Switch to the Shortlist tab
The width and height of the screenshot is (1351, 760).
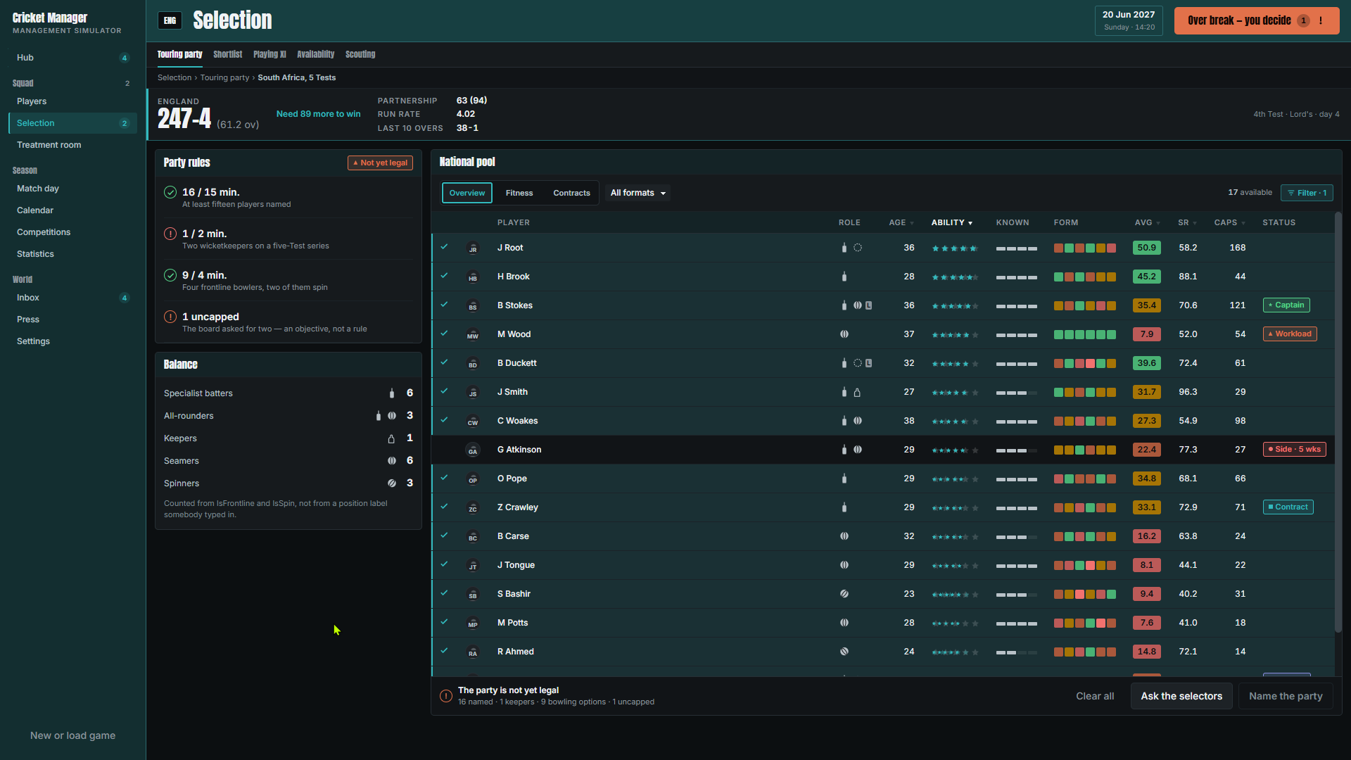(x=227, y=54)
